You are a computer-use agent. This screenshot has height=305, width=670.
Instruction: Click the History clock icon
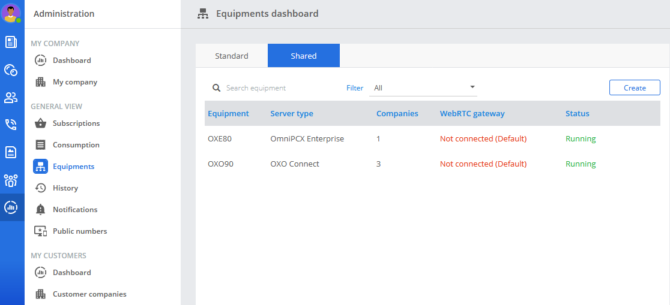click(41, 188)
